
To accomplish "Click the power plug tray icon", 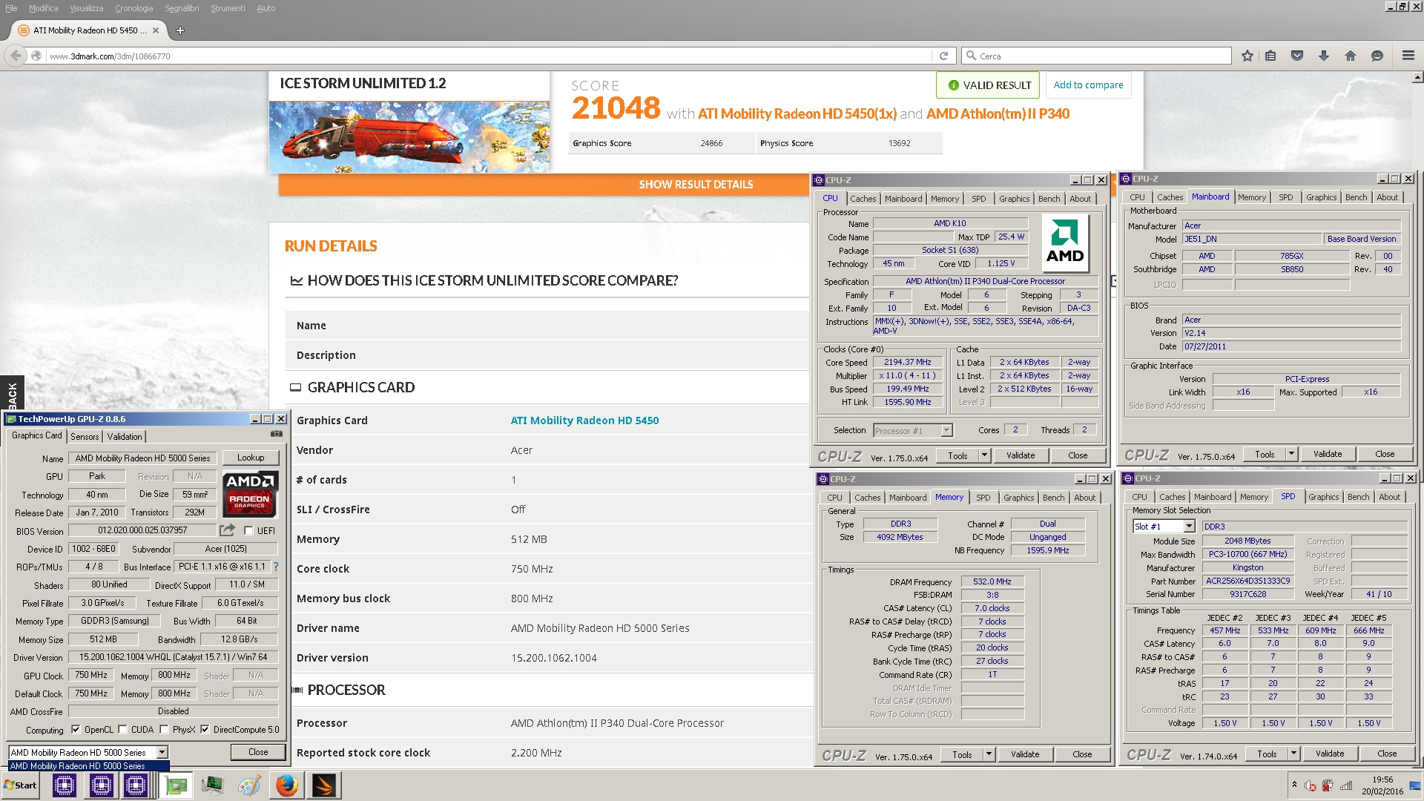I will pyautogui.click(x=1328, y=786).
